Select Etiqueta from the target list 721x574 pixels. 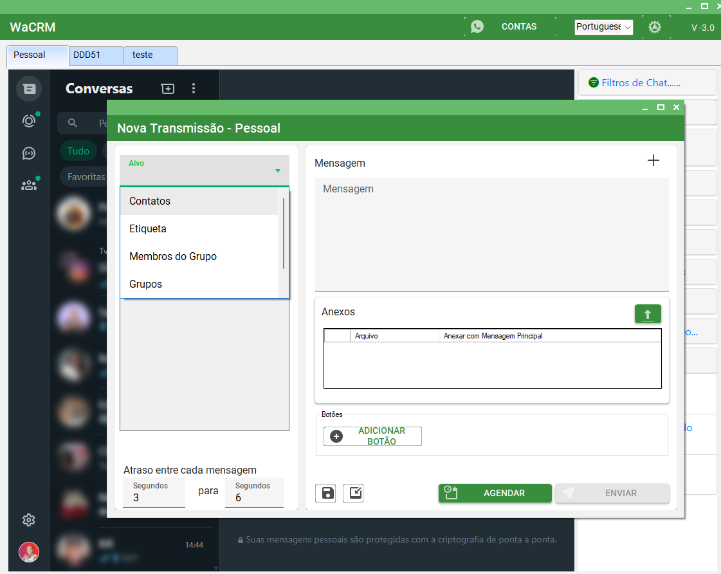point(148,229)
